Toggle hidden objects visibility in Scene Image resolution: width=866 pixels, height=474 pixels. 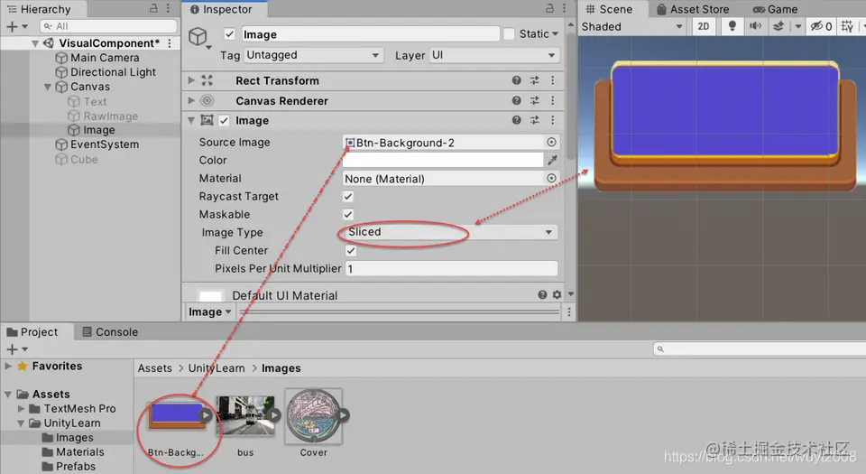pyautogui.click(x=821, y=26)
